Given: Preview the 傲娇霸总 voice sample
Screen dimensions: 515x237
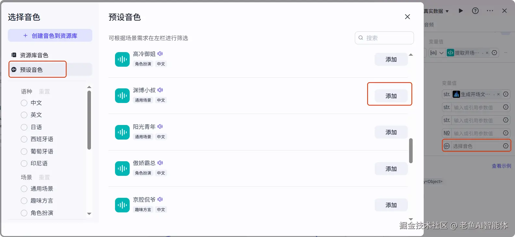Looking at the screenshot, I should 160,163.
